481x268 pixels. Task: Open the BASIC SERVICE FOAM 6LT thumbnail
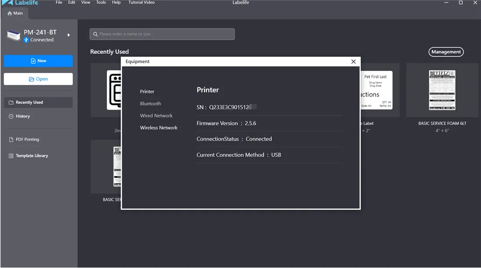click(x=442, y=90)
